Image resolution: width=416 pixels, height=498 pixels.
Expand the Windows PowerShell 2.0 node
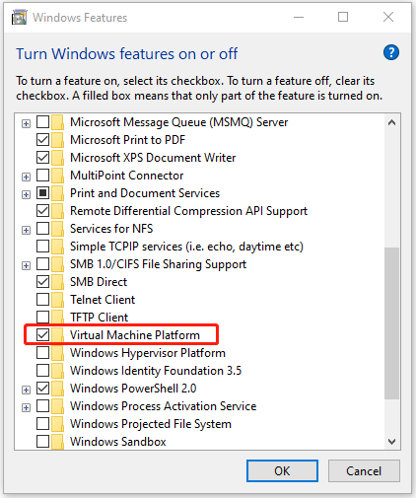click(26, 391)
